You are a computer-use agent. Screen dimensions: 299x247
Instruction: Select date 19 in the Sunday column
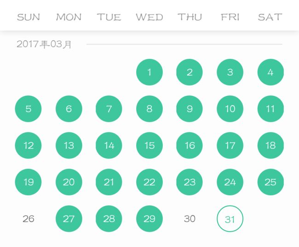pos(28,182)
